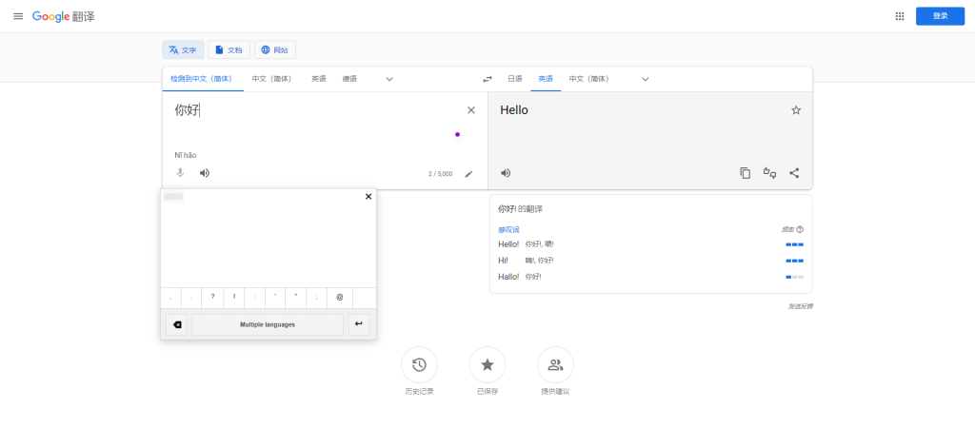Share the Hello translation
Viewport: 975px width, 447px height.
coord(794,173)
